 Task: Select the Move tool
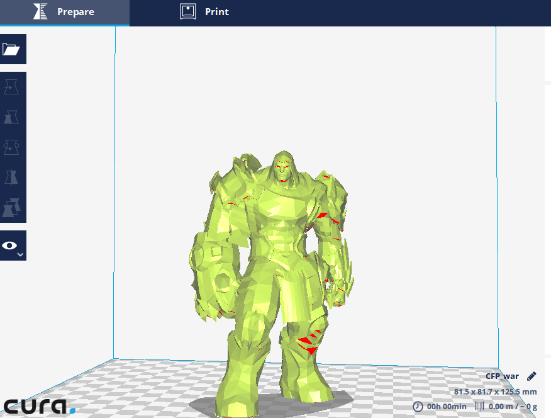[11, 87]
